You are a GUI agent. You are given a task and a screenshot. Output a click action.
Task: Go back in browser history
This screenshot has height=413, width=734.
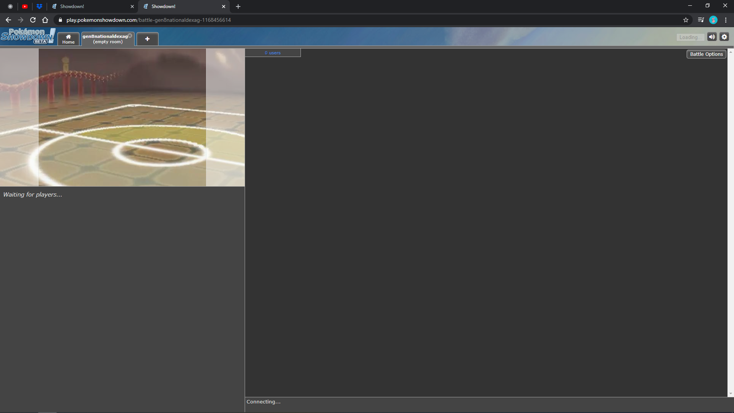point(8,20)
